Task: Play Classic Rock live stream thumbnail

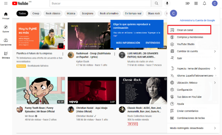Action: [x=143, y=91]
